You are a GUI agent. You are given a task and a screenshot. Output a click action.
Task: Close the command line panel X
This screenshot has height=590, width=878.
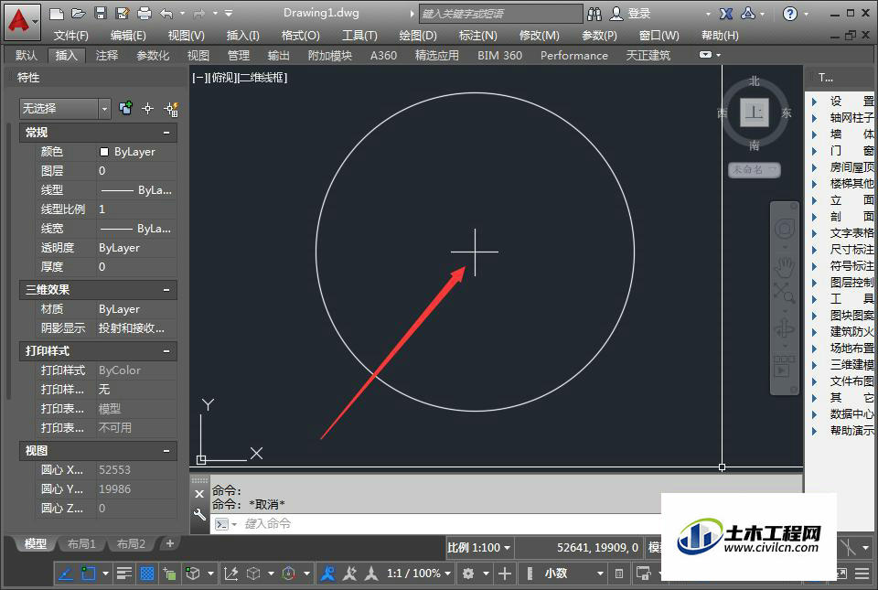(199, 494)
